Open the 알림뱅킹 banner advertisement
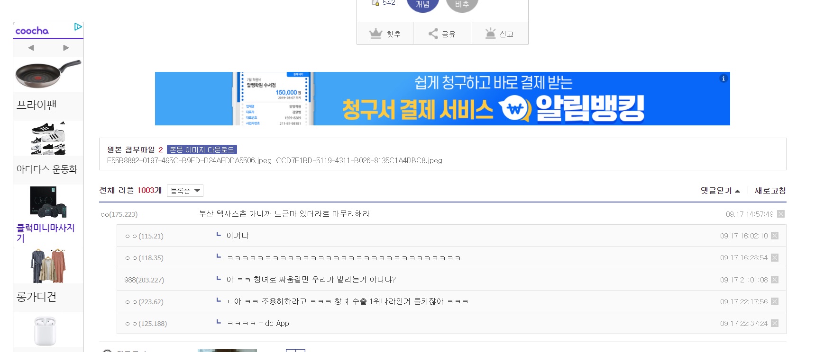 (442, 98)
